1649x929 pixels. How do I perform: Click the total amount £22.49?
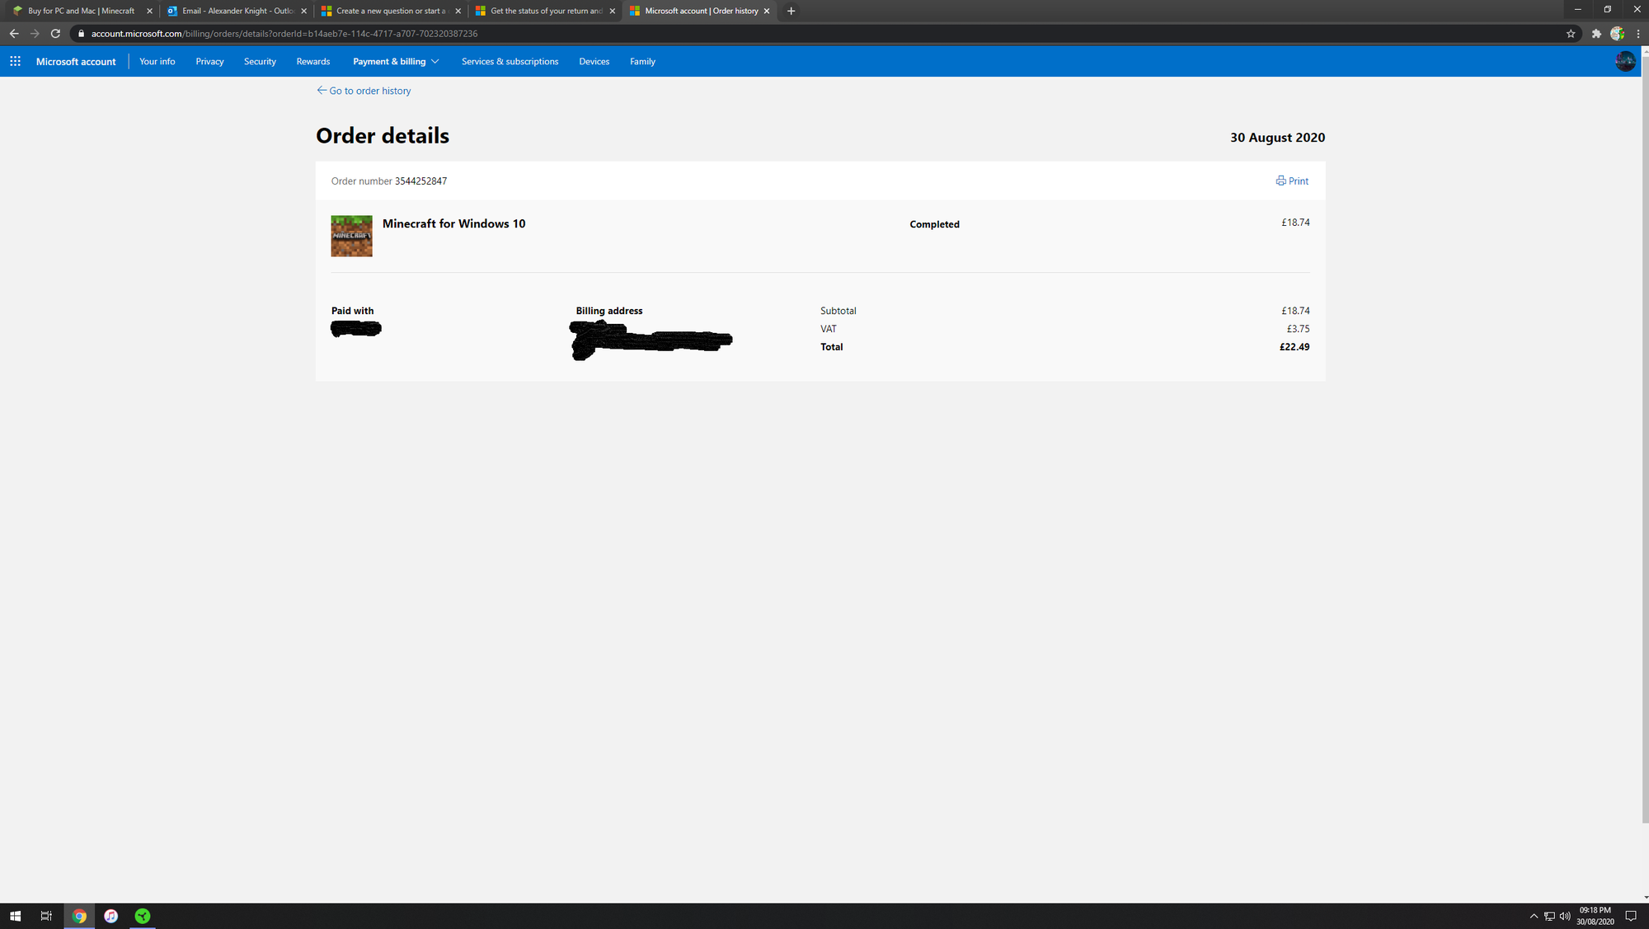coord(1294,347)
